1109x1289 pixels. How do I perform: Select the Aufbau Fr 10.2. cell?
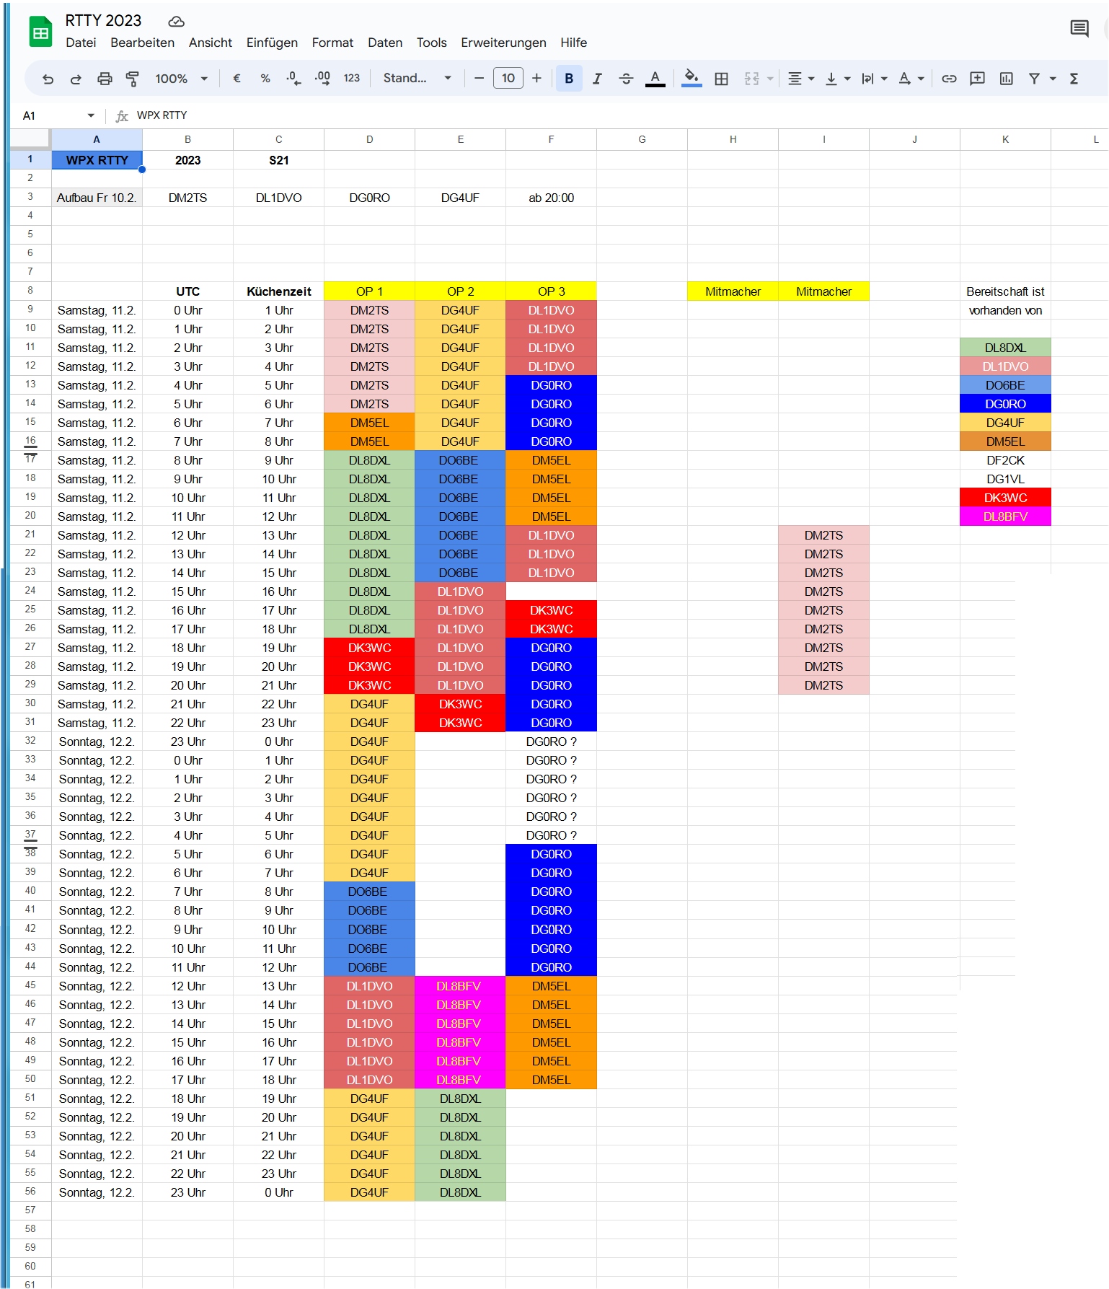(97, 198)
